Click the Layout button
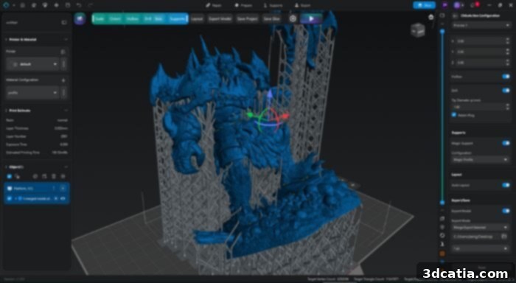Viewport: 516px width, 283px height. (197, 18)
